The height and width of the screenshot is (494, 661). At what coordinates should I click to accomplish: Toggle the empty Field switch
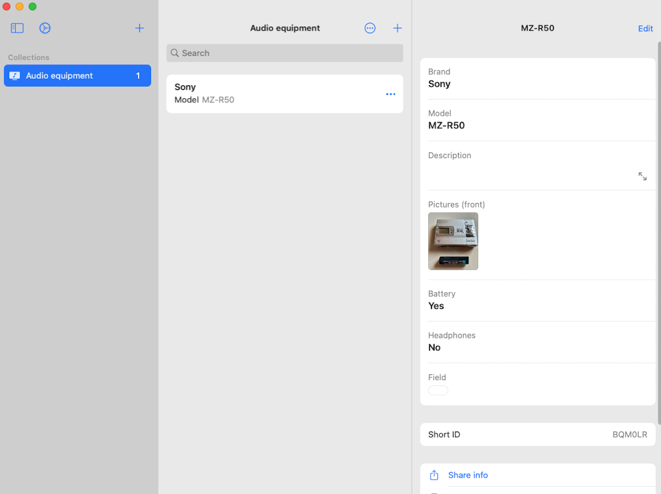coord(438,391)
